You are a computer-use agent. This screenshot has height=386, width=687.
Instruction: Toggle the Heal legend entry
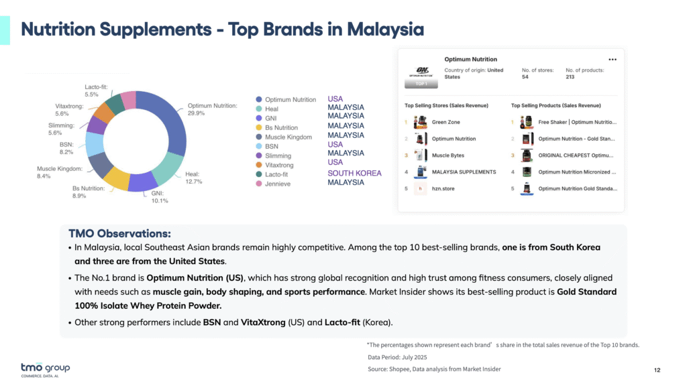271,109
